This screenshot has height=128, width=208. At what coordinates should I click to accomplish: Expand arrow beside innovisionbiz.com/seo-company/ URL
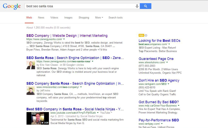81,87
